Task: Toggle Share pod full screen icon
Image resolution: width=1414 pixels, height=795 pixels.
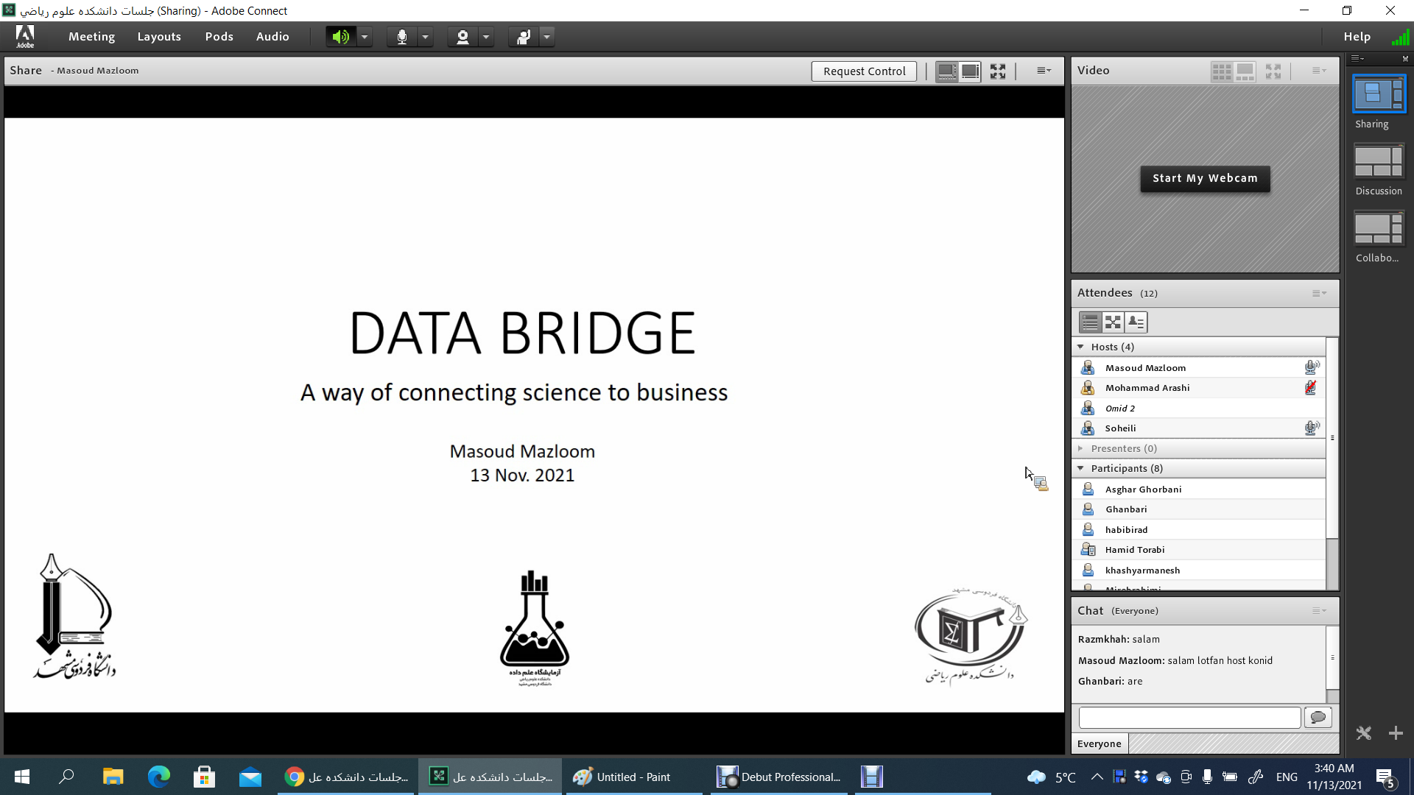Action: [998, 71]
